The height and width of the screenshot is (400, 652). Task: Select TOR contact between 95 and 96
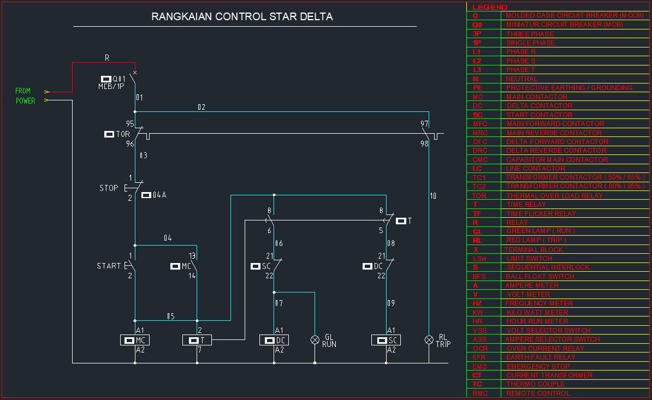pos(139,133)
